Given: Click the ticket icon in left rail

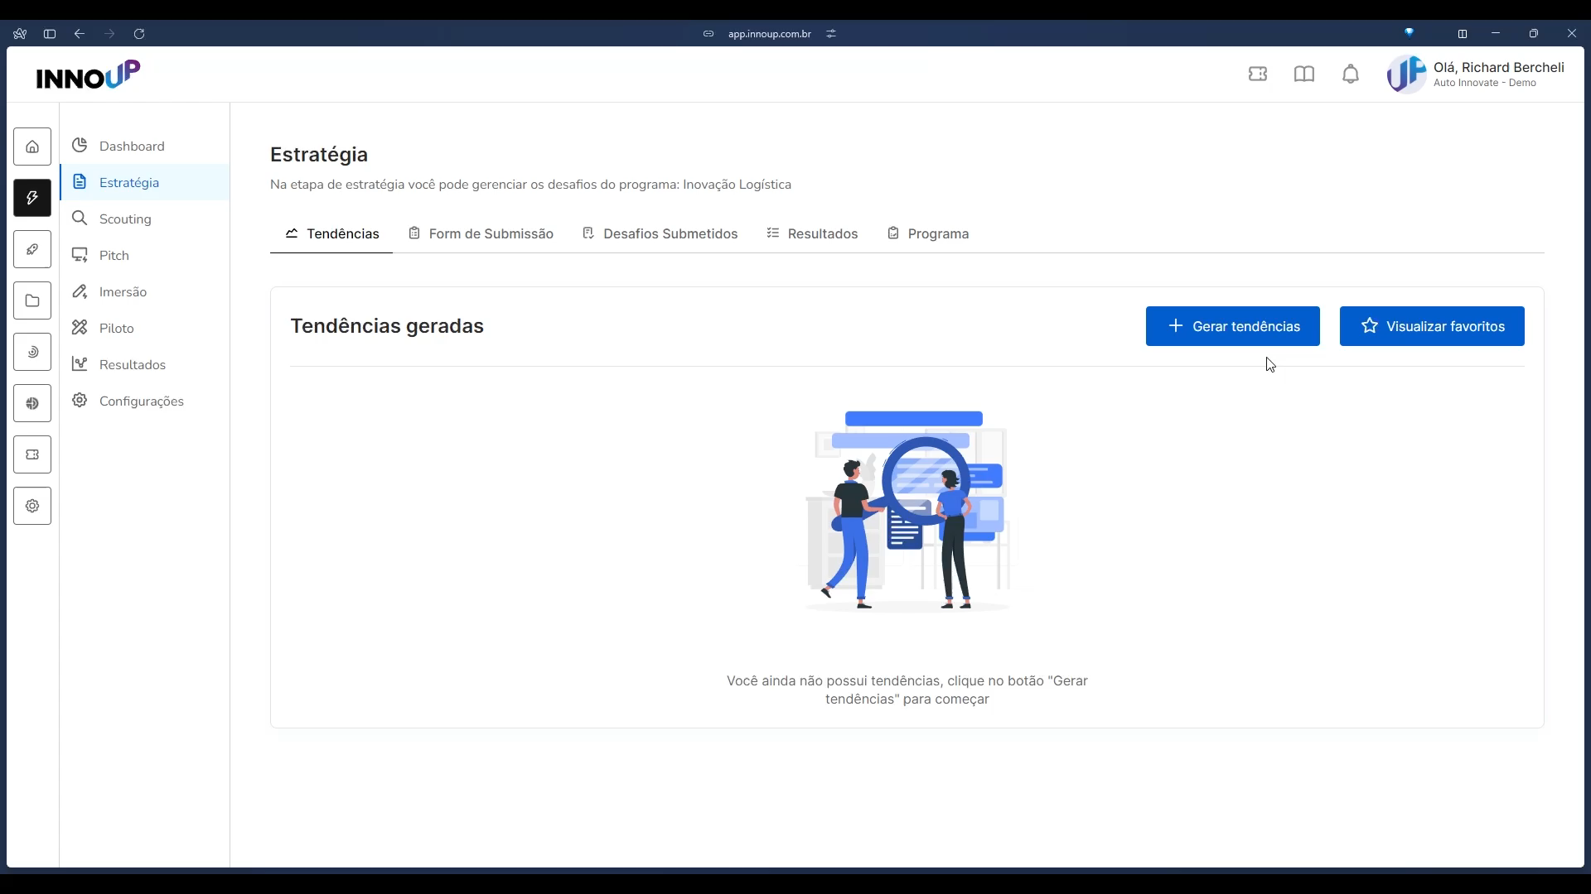Looking at the screenshot, I should coord(32,454).
